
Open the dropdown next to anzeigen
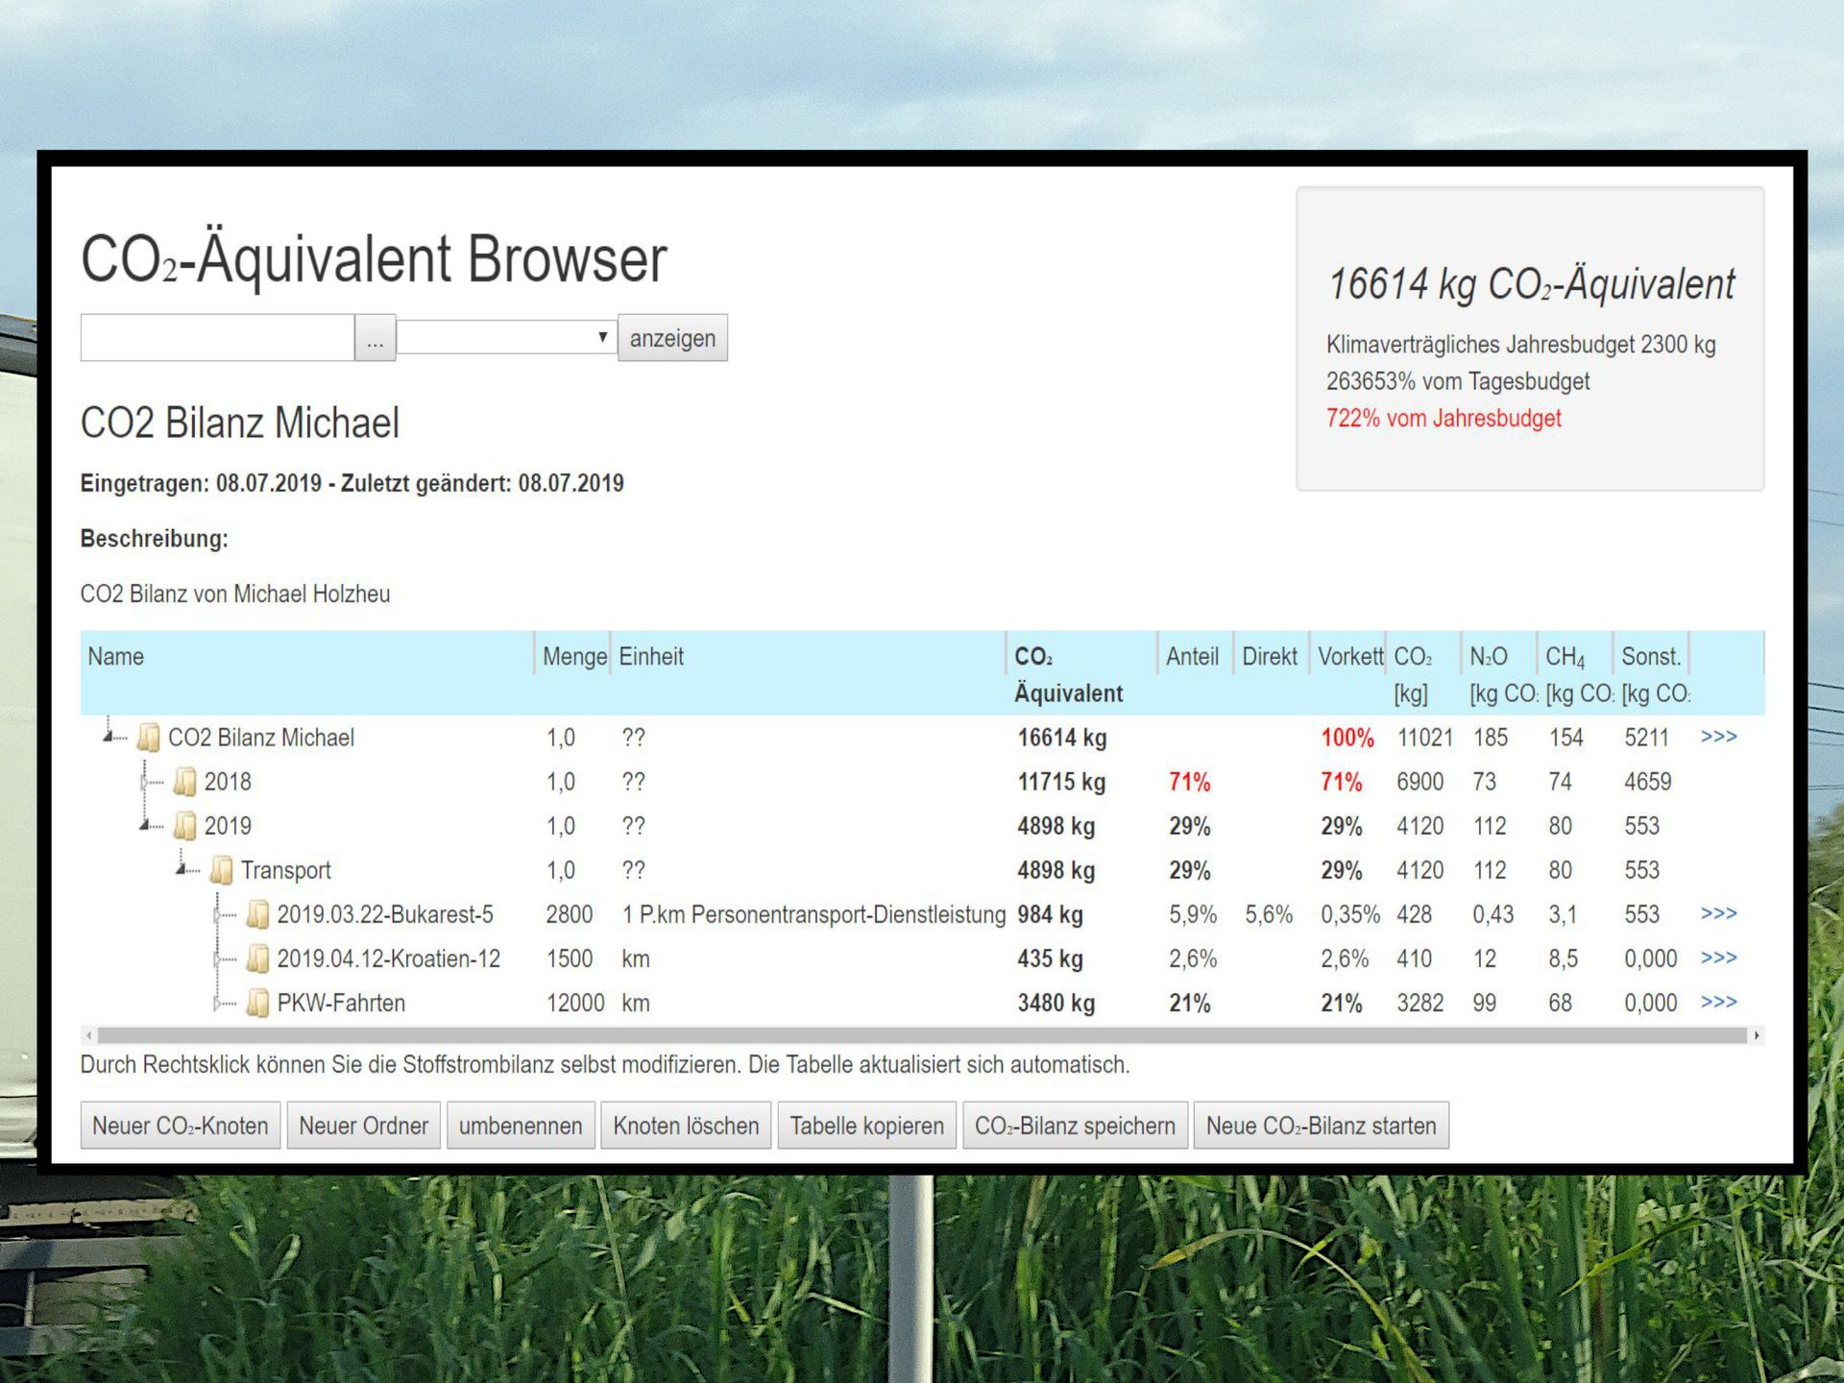pyautogui.click(x=506, y=337)
